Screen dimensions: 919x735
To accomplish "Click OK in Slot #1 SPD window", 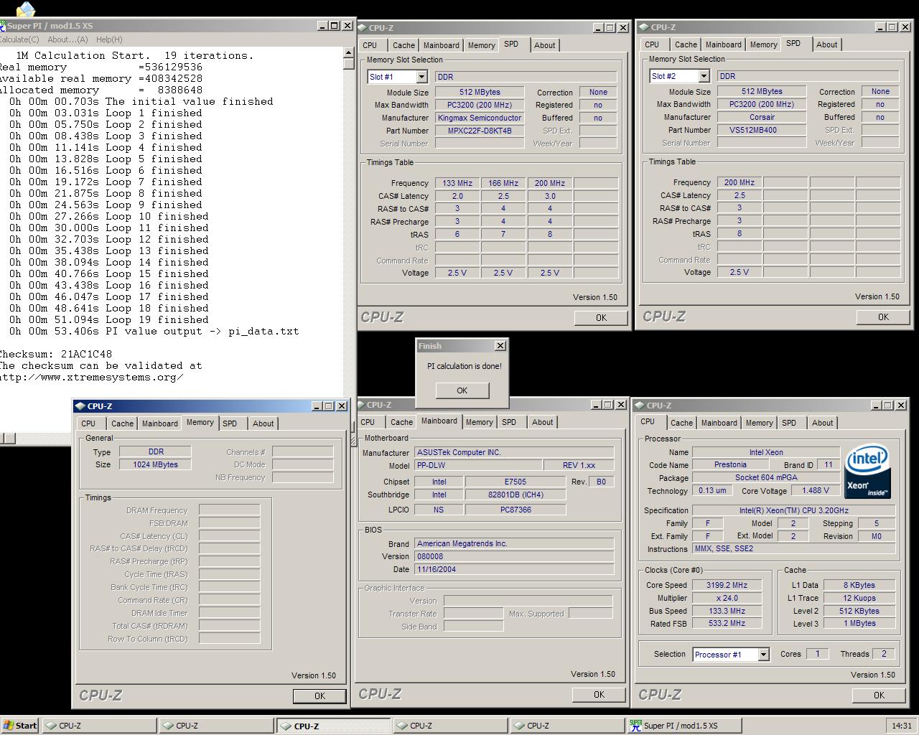I will click(x=601, y=317).
